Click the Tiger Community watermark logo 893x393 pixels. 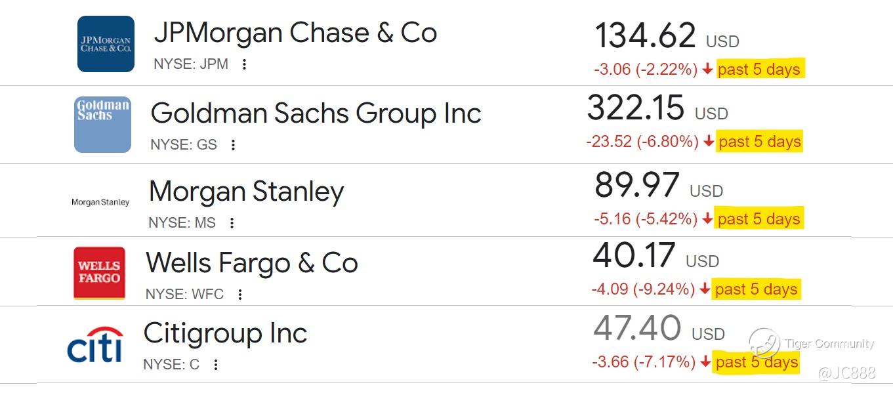pyautogui.click(x=765, y=343)
